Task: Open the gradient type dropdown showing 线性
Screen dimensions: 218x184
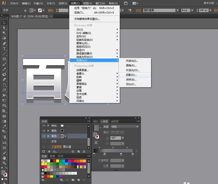Action: (125, 127)
